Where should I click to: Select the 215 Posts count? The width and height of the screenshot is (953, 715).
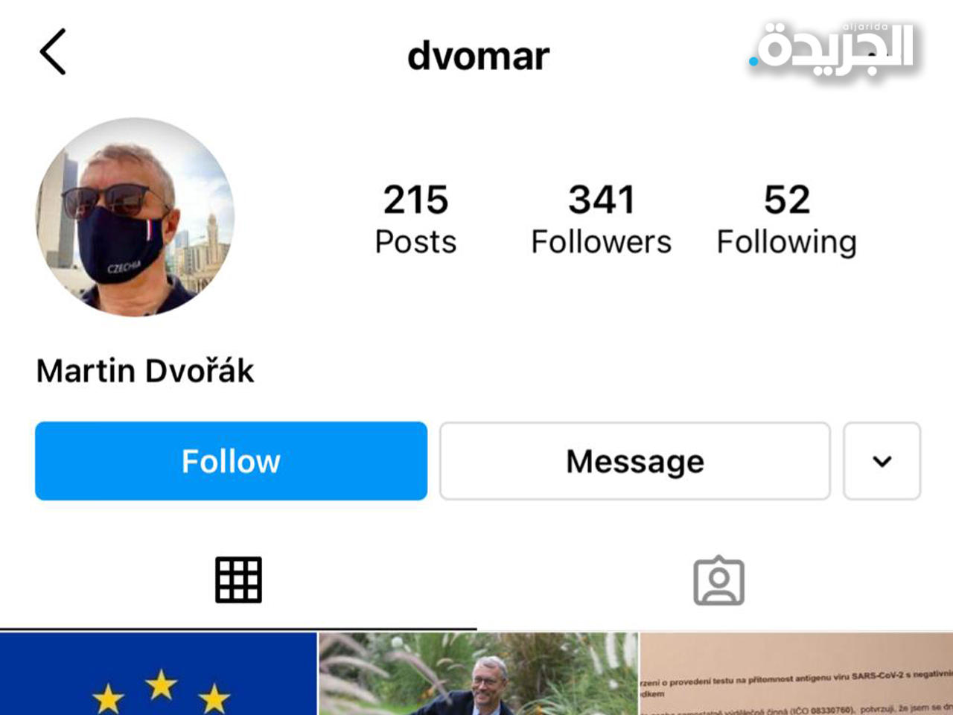415,220
